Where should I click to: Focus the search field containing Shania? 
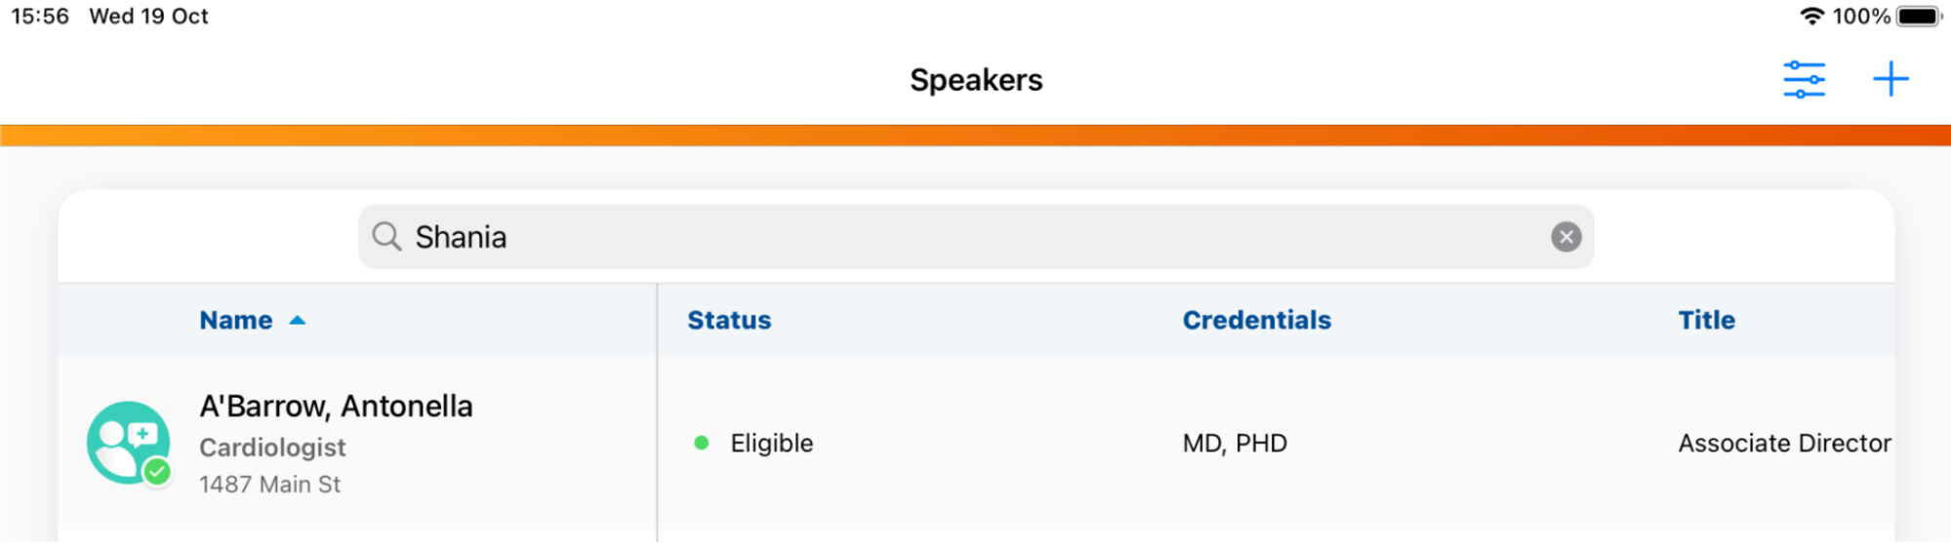(976, 237)
